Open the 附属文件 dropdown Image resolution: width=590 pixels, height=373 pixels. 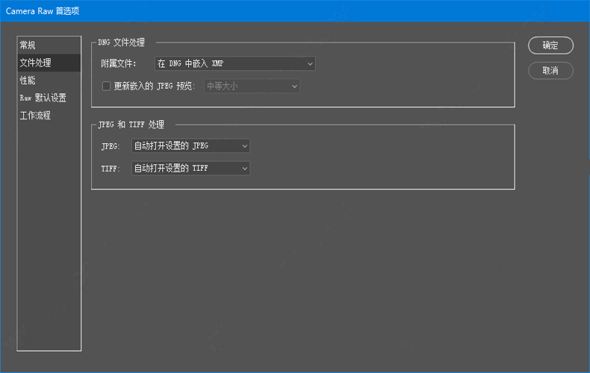click(235, 63)
